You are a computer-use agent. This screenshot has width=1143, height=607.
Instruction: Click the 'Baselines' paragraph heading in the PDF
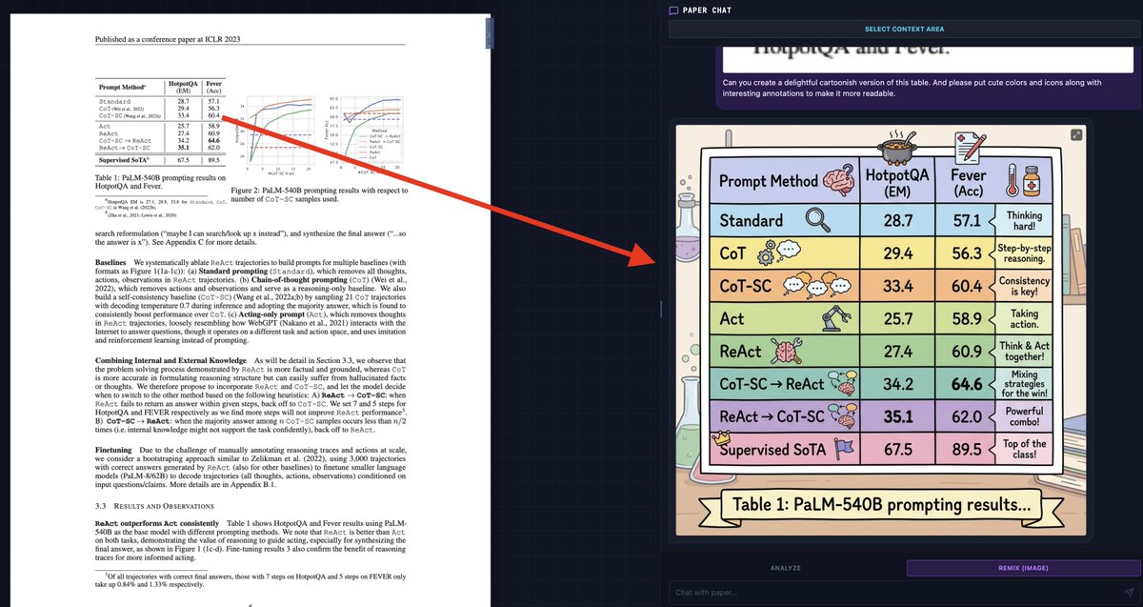tap(111, 261)
